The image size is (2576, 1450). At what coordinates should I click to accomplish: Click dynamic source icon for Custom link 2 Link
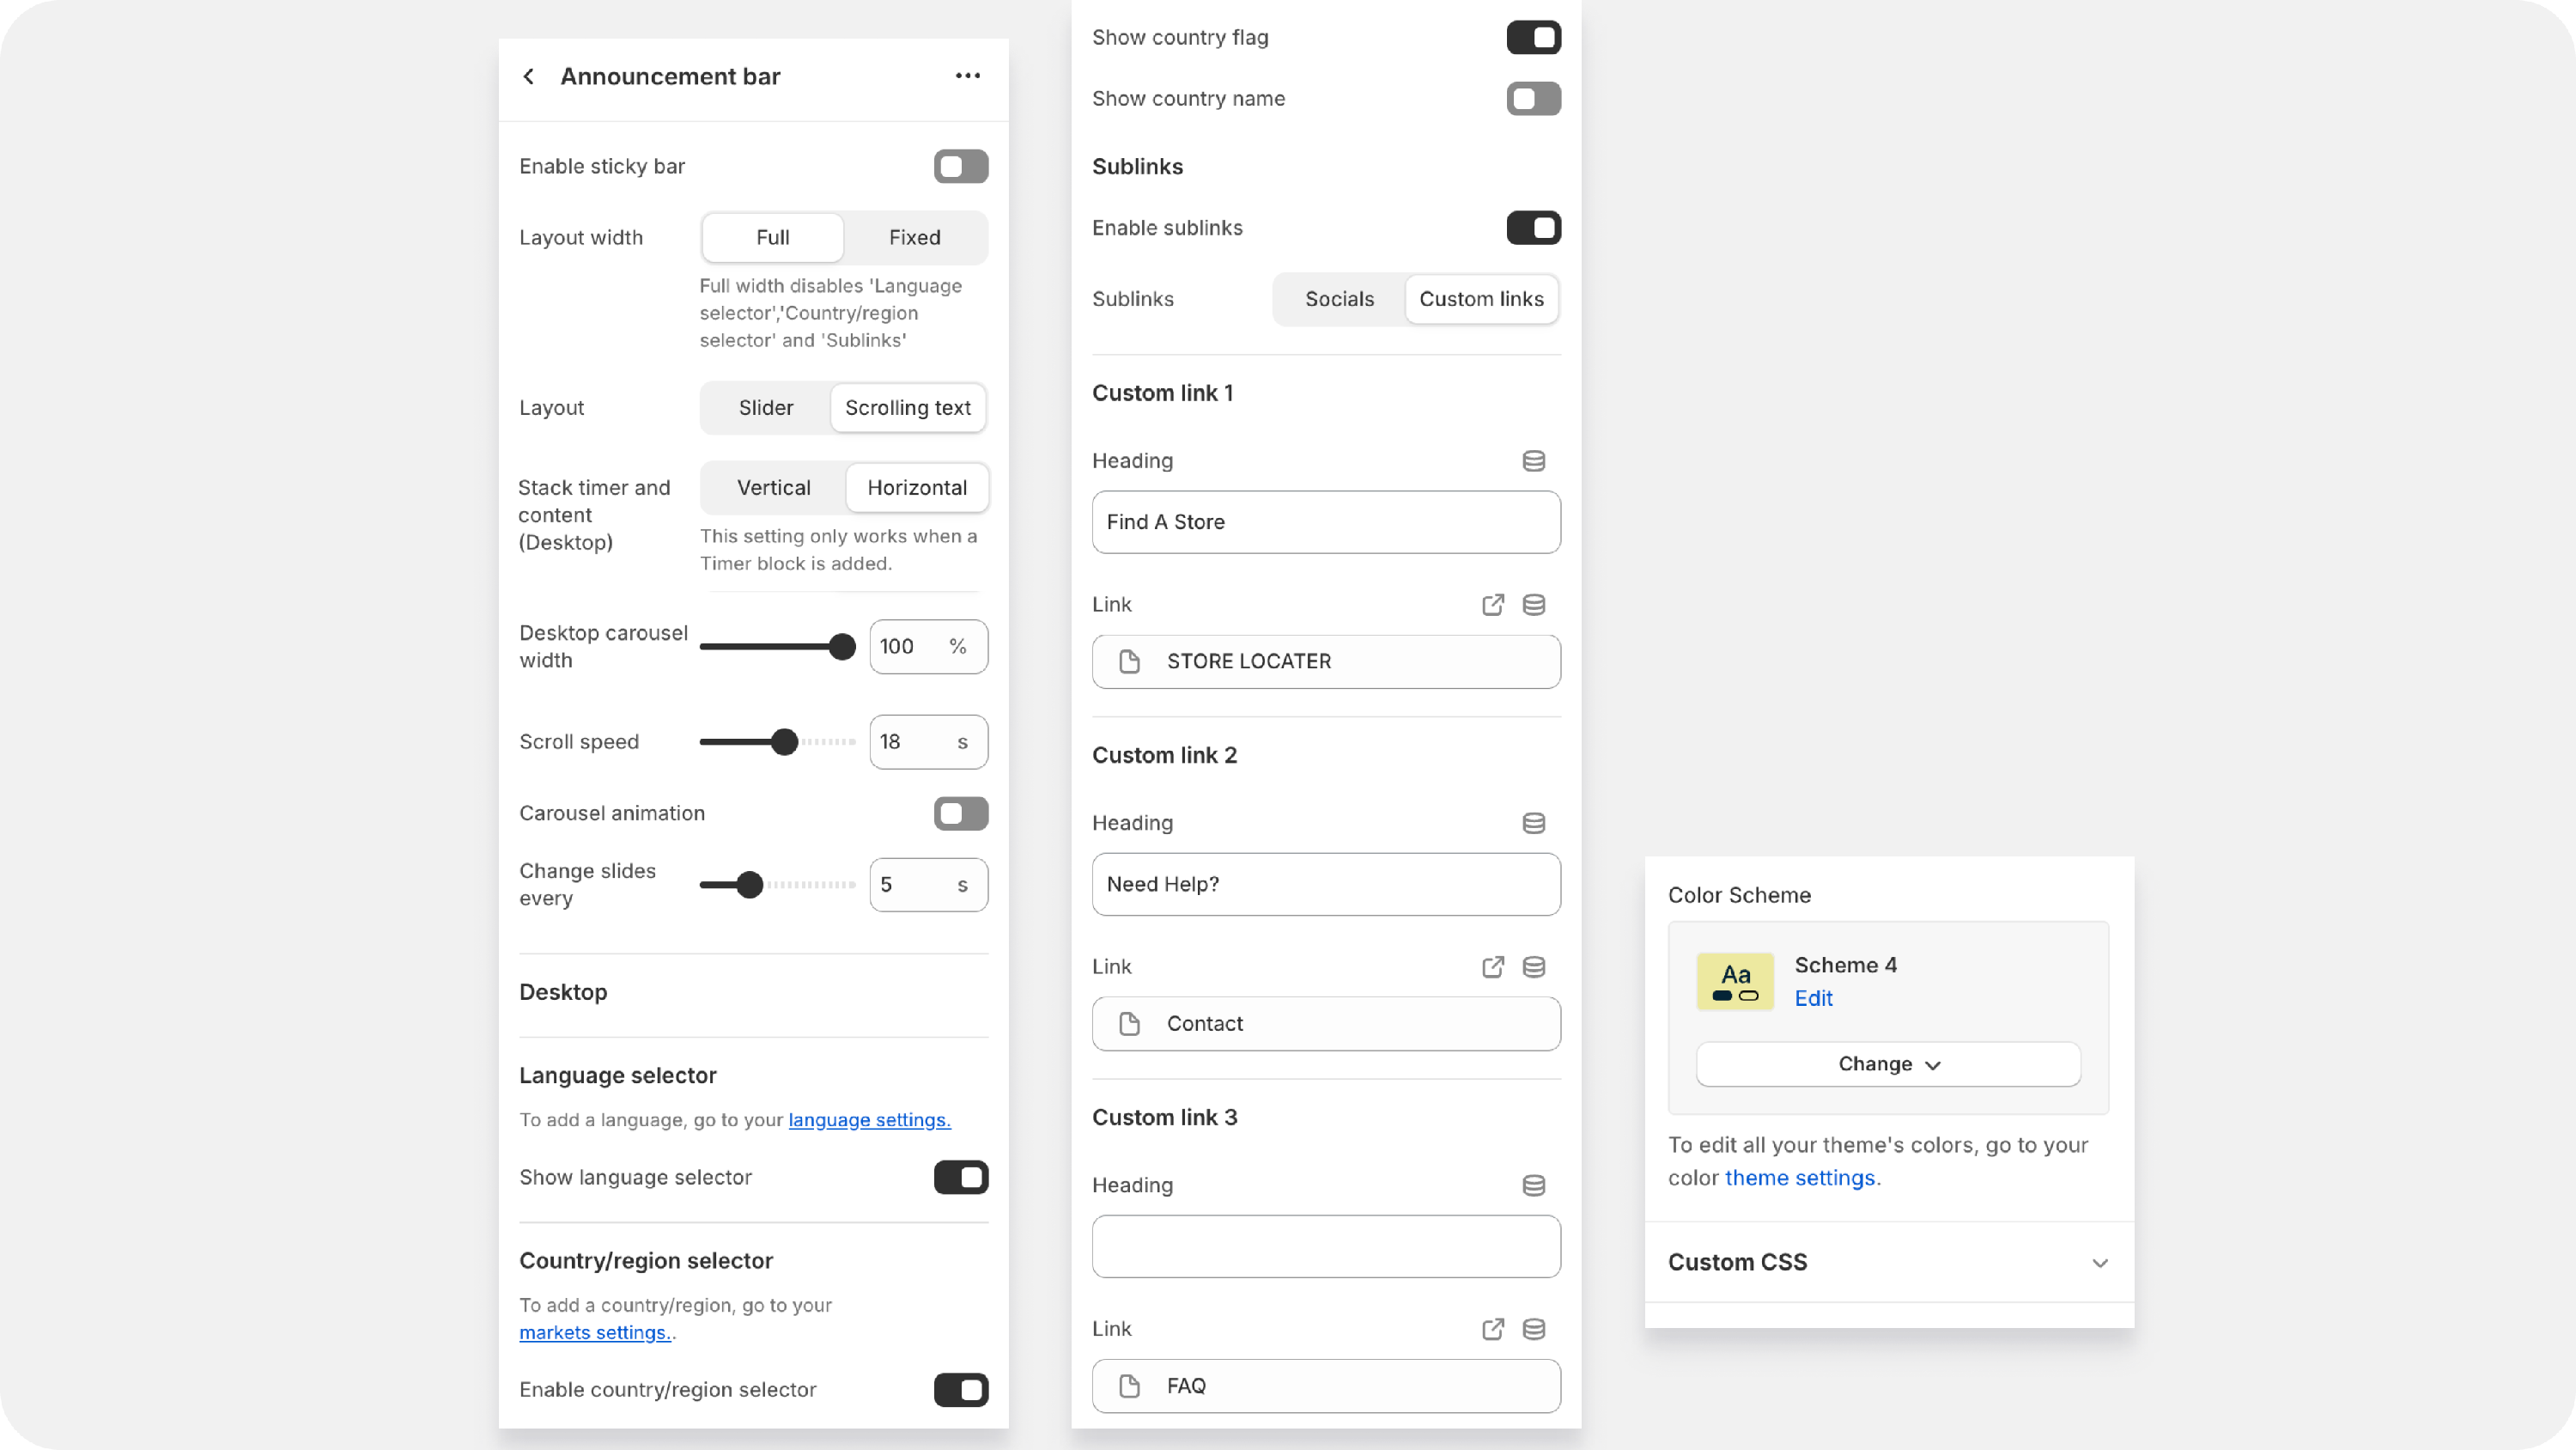[x=1533, y=966]
